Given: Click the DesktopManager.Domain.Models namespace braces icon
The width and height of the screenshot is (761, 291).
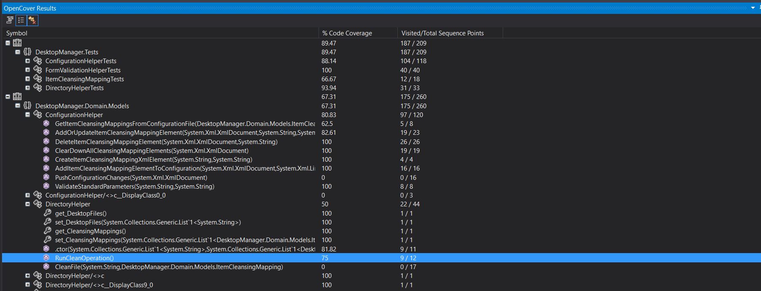Looking at the screenshot, I should pyautogui.click(x=27, y=106).
